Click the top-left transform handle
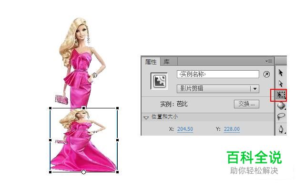The height and width of the screenshot is (191, 305). [x=50, y=108]
